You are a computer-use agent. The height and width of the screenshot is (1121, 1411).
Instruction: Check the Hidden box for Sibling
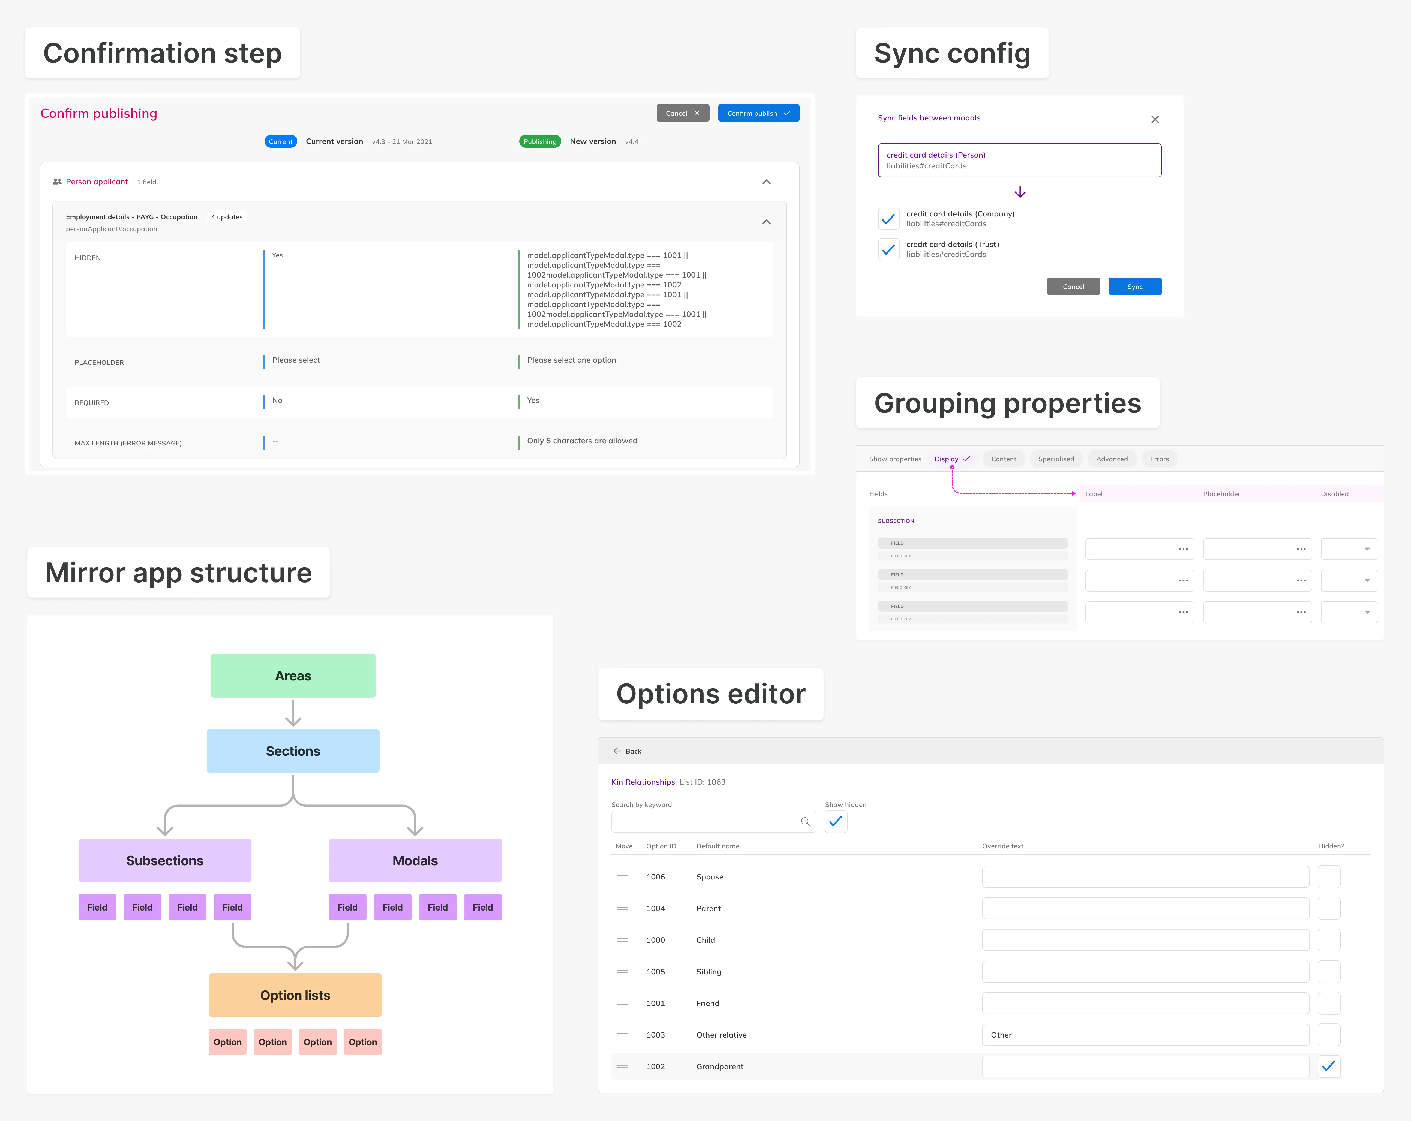point(1329,972)
